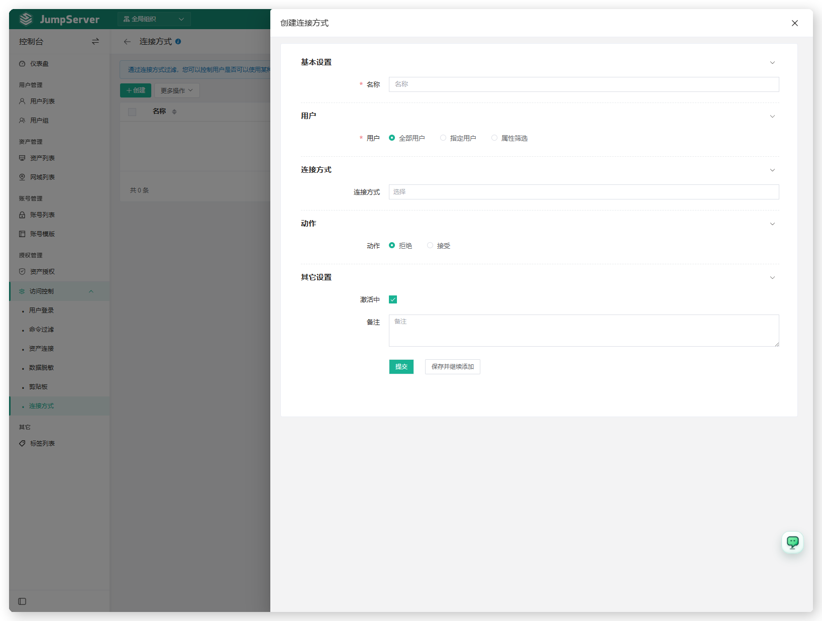Open 账号列表 sidebar entry
The width and height of the screenshot is (822, 621).
pyautogui.click(x=59, y=215)
